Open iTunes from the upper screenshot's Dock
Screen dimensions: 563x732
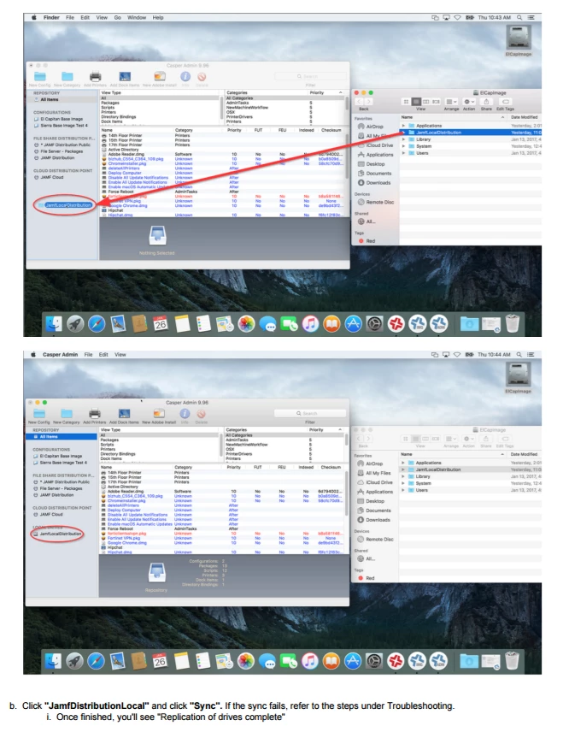coord(310,324)
